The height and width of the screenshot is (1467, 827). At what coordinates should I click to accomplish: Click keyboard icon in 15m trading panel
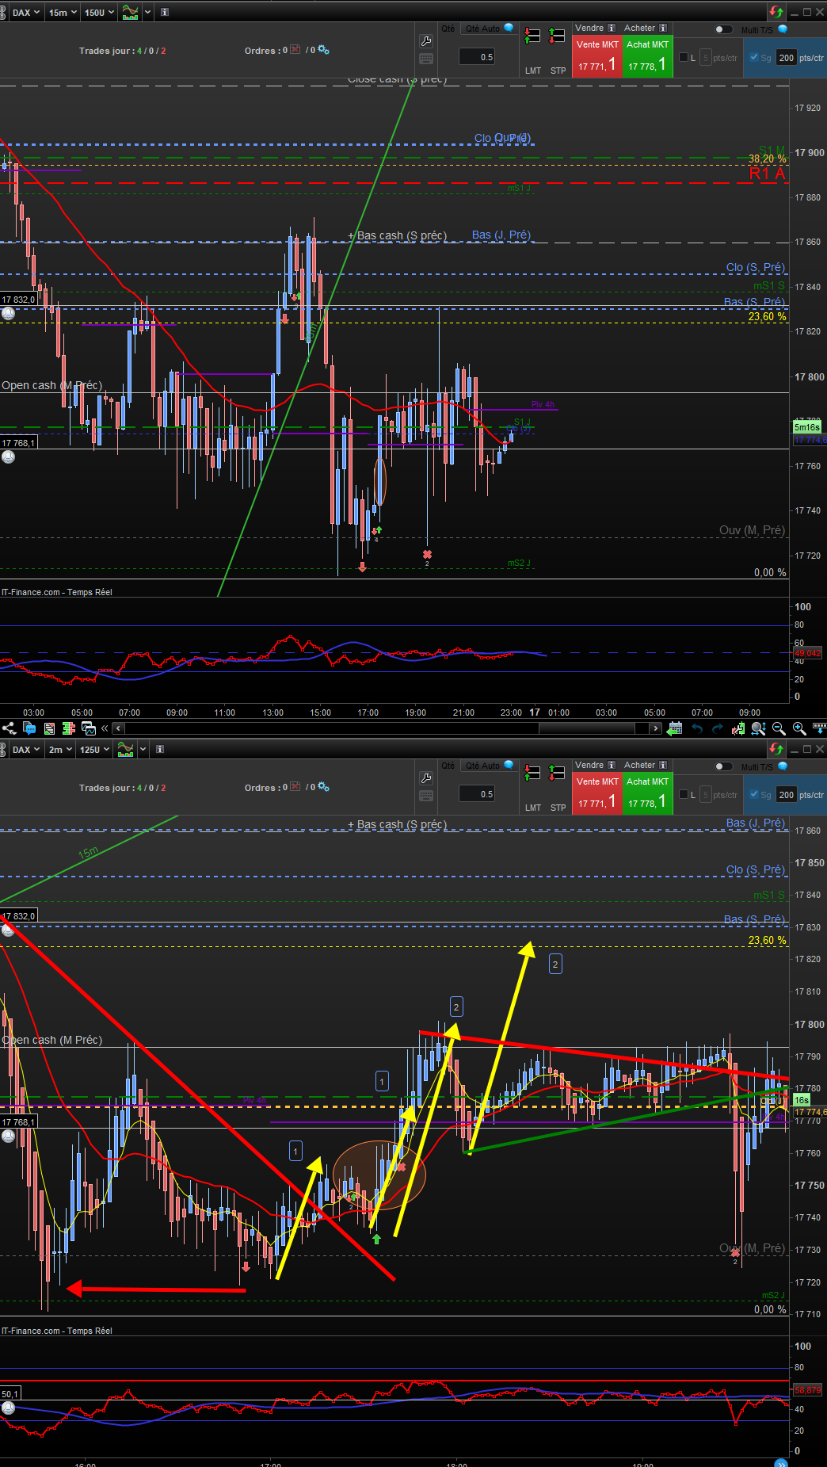point(425,59)
